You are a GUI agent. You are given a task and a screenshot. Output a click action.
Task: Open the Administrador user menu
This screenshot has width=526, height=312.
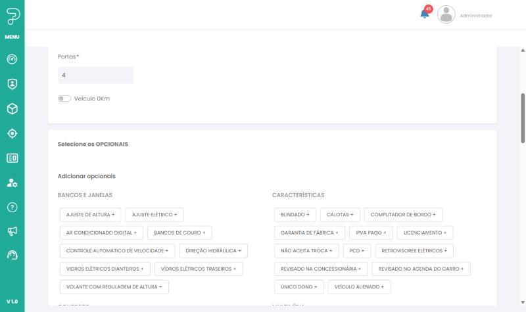tap(475, 15)
